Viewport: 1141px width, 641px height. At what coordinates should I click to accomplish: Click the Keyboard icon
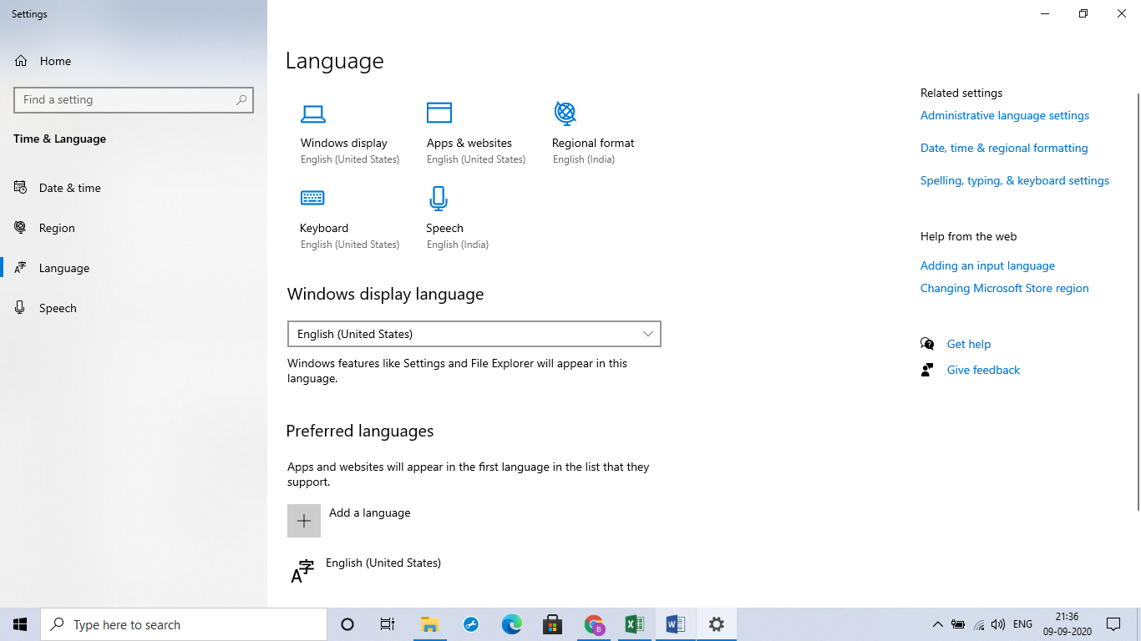pos(312,198)
